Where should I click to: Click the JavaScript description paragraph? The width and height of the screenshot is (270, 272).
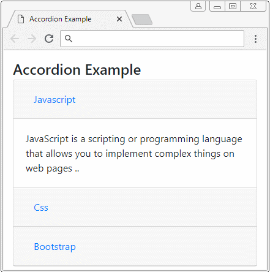click(134, 154)
